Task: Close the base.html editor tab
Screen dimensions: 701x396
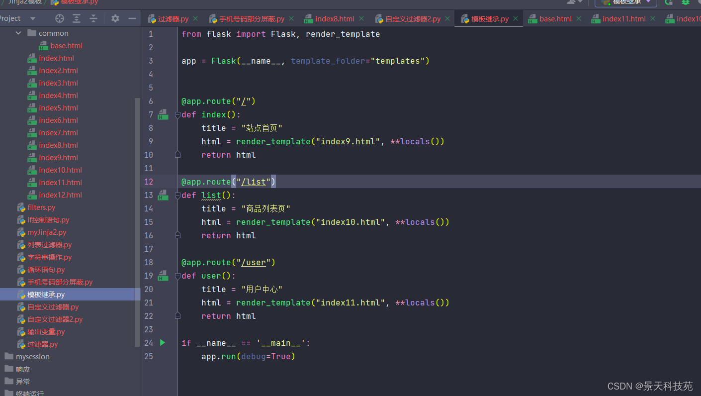Action: [579, 19]
